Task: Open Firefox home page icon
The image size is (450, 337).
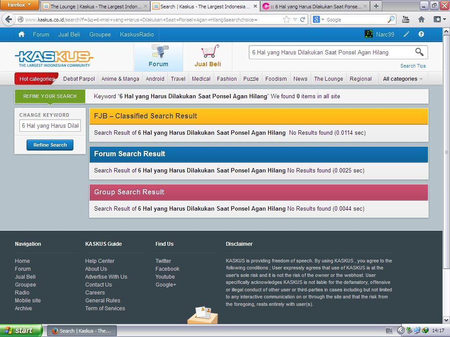Action: pyautogui.click(x=421, y=19)
